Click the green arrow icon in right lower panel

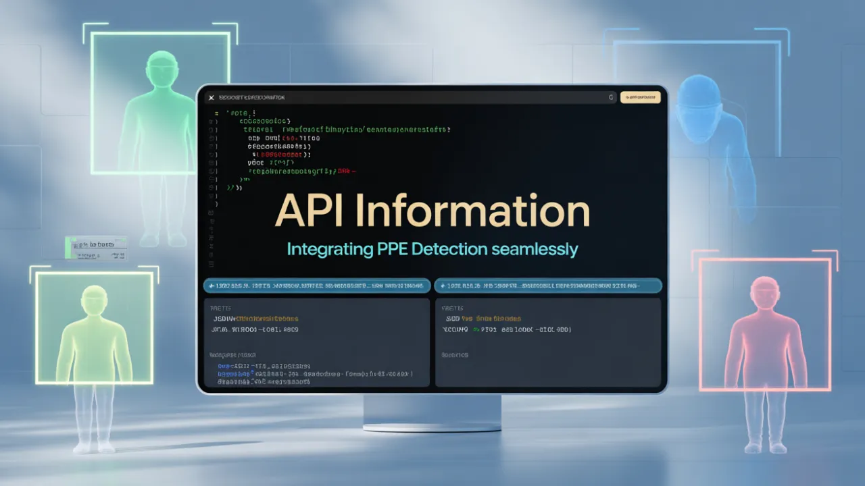click(476, 330)
